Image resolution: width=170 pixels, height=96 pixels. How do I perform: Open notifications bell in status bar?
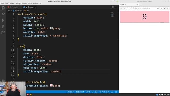click(x=116, y=92)
